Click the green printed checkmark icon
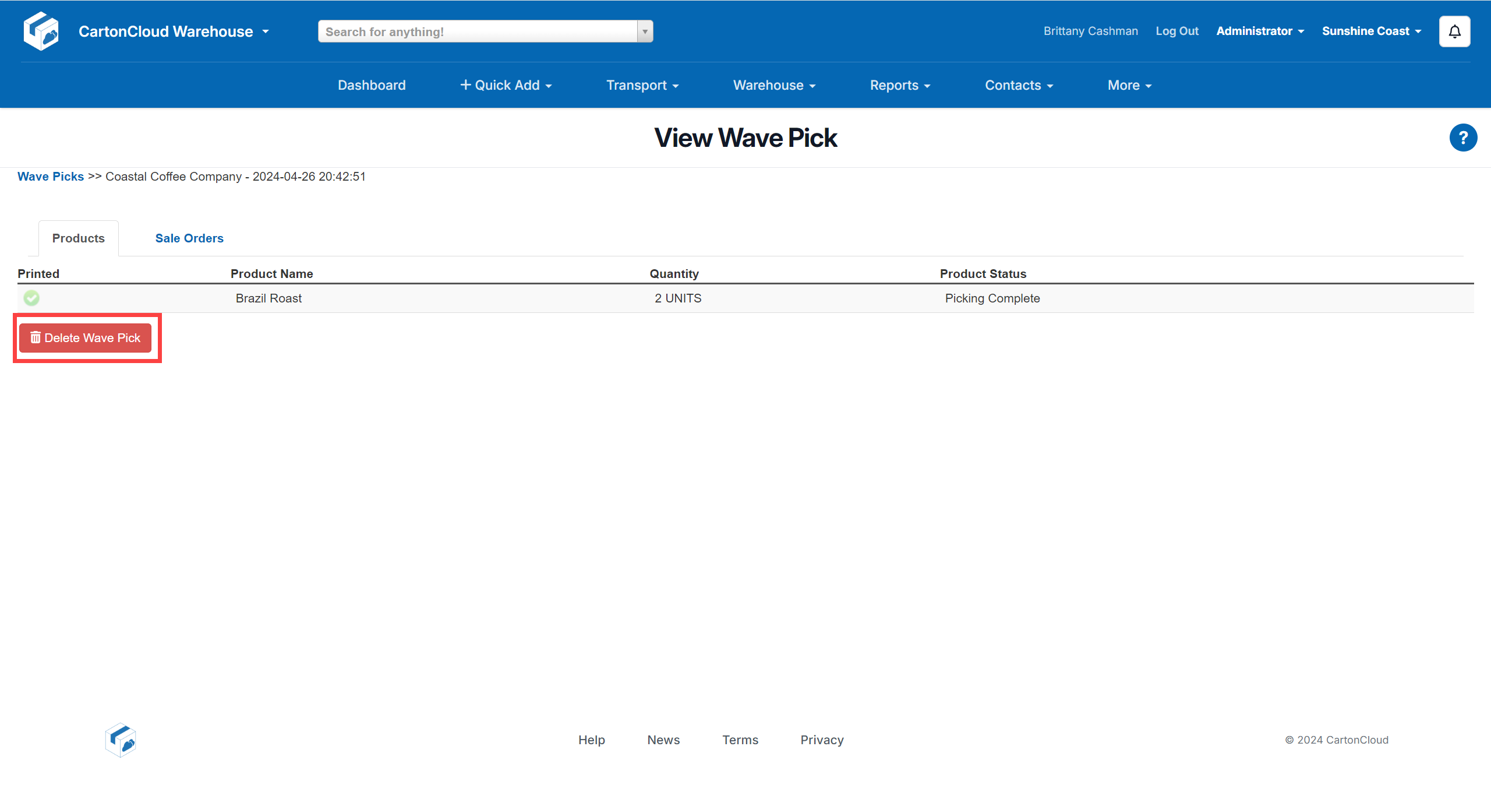The width and height of the screenshot is (1491, 785). click(x=31, y=298)
